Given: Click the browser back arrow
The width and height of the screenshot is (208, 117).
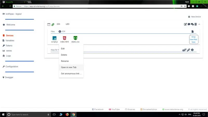Looking at the screenshot, I should pos(3,6).
